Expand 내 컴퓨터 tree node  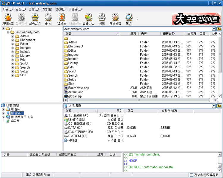(3, 113)
